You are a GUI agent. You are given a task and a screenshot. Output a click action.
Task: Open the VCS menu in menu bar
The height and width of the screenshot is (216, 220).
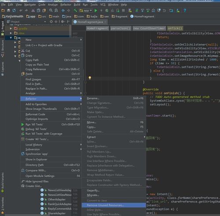(x=103, y=4)
